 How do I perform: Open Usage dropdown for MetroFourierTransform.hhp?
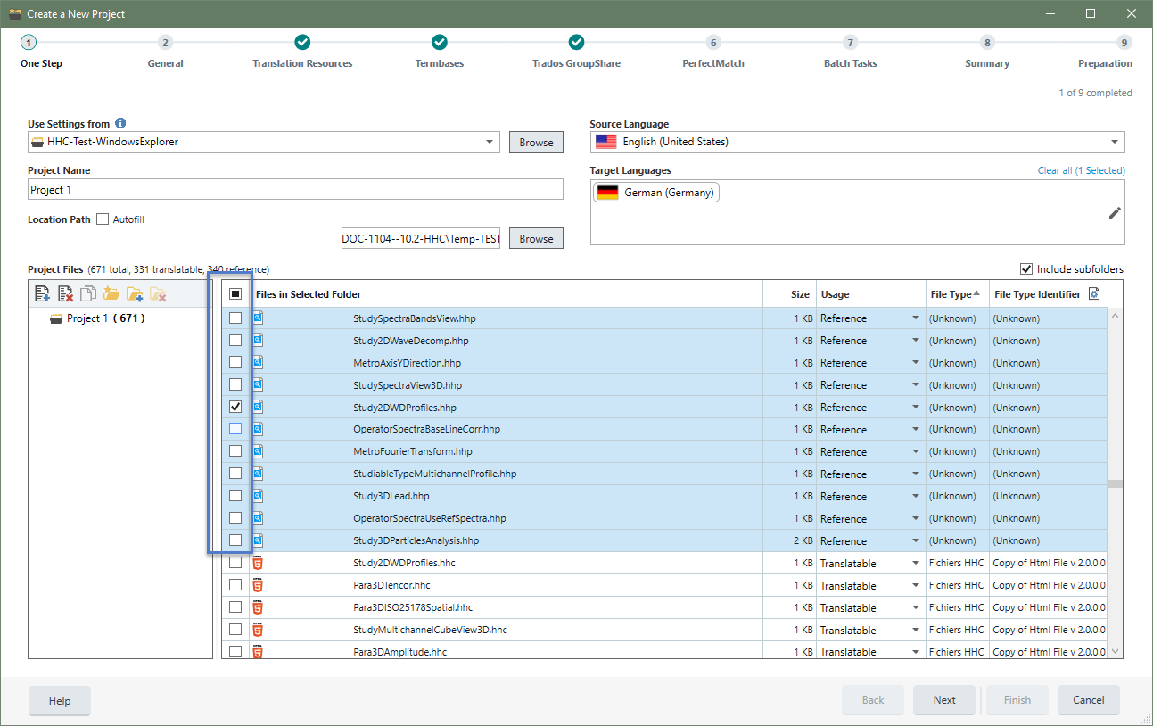tap(916, 452)
